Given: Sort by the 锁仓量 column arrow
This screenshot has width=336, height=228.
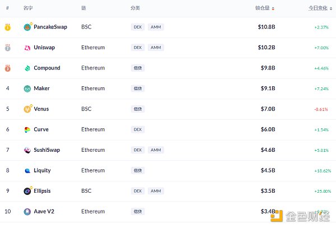Looking at the screenshot, I should [x=273, y=8].
